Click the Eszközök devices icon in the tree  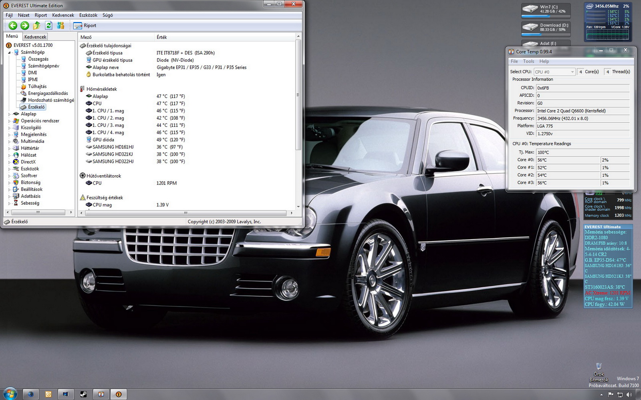point(16,169)
